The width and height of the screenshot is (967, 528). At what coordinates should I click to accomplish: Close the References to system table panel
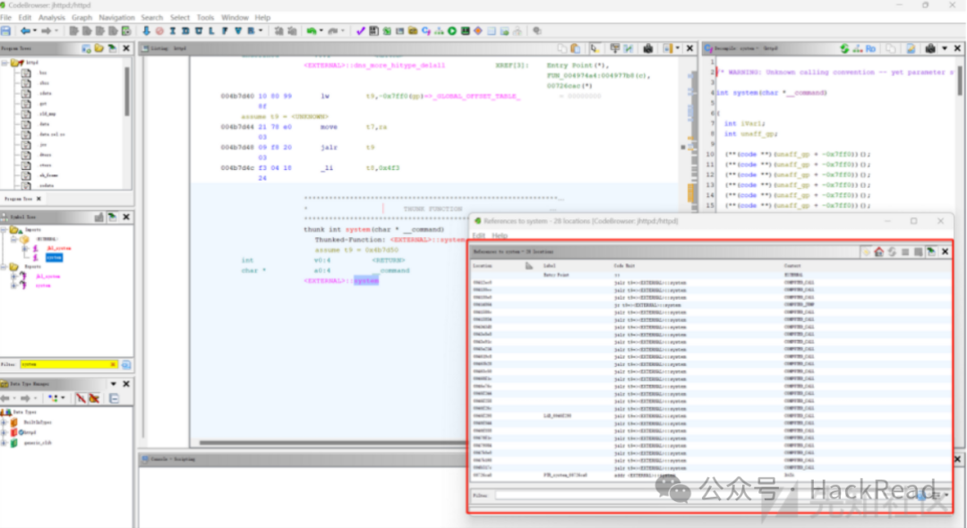(x=945, y=252)
